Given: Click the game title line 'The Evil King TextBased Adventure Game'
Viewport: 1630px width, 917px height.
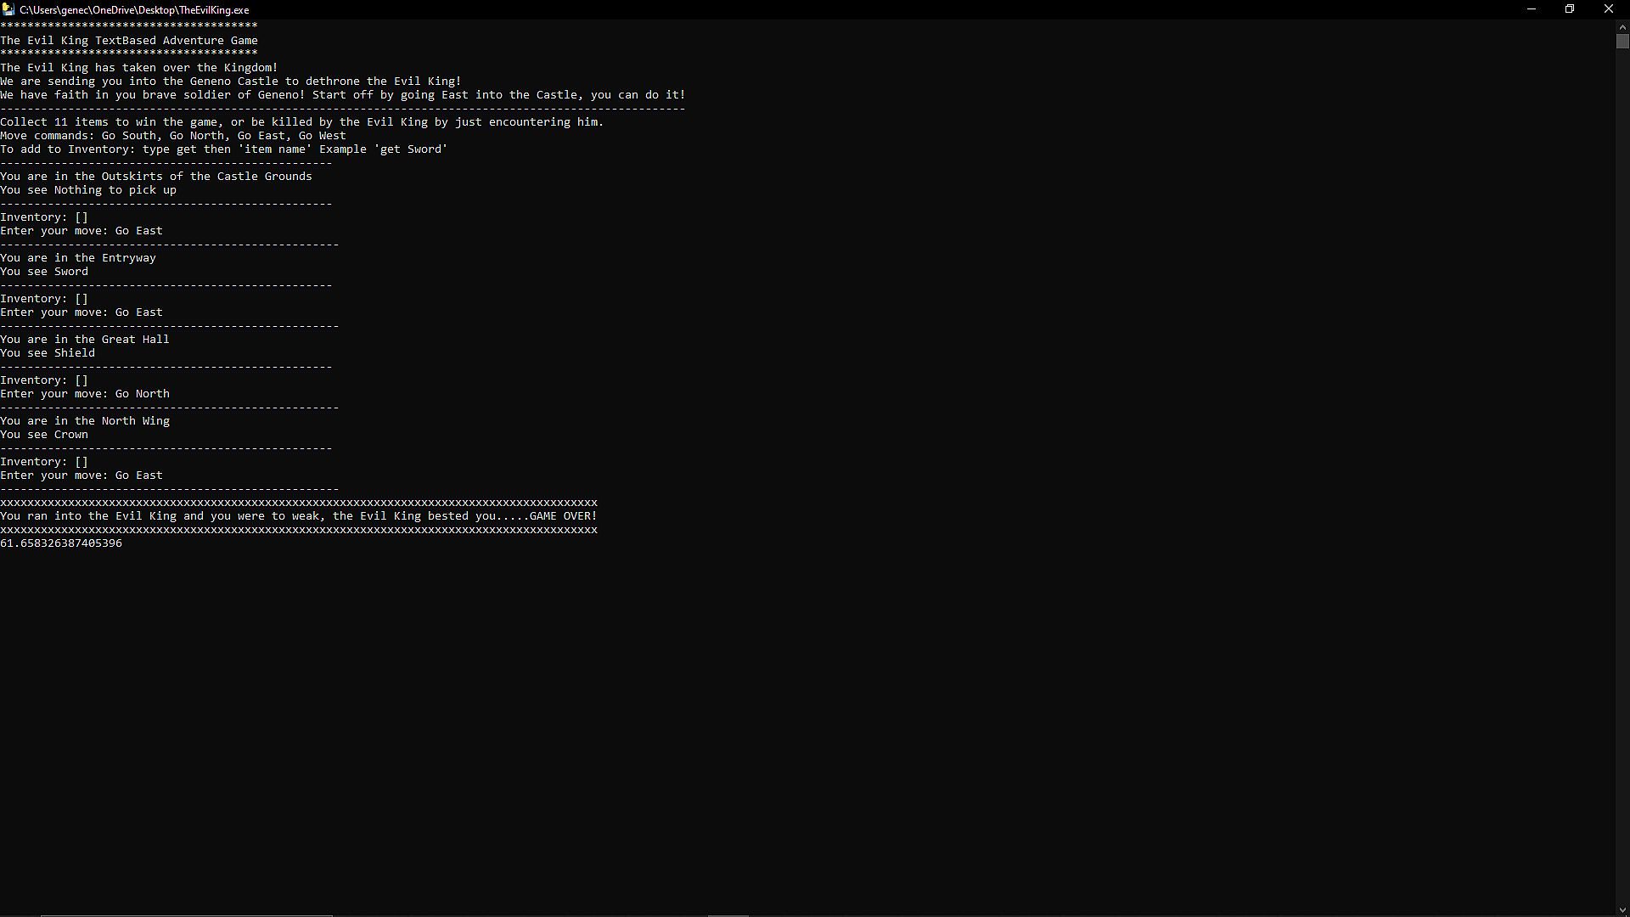Looking at the screenshot, I should point(129,41).
